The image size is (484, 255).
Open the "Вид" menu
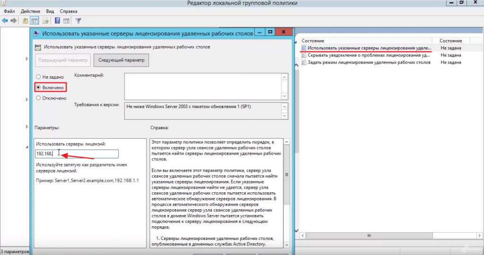click(x=51, y=11)
